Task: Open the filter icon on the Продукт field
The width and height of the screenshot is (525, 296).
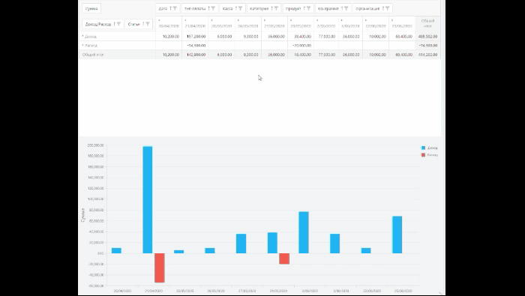Action: [308, 8]
